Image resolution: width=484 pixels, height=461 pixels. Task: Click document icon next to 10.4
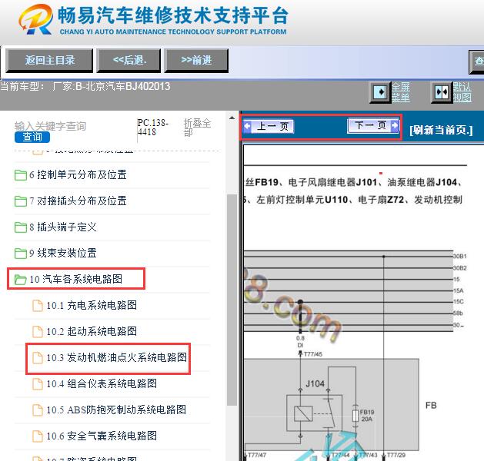pyautogui.click(x=38, y=384)
